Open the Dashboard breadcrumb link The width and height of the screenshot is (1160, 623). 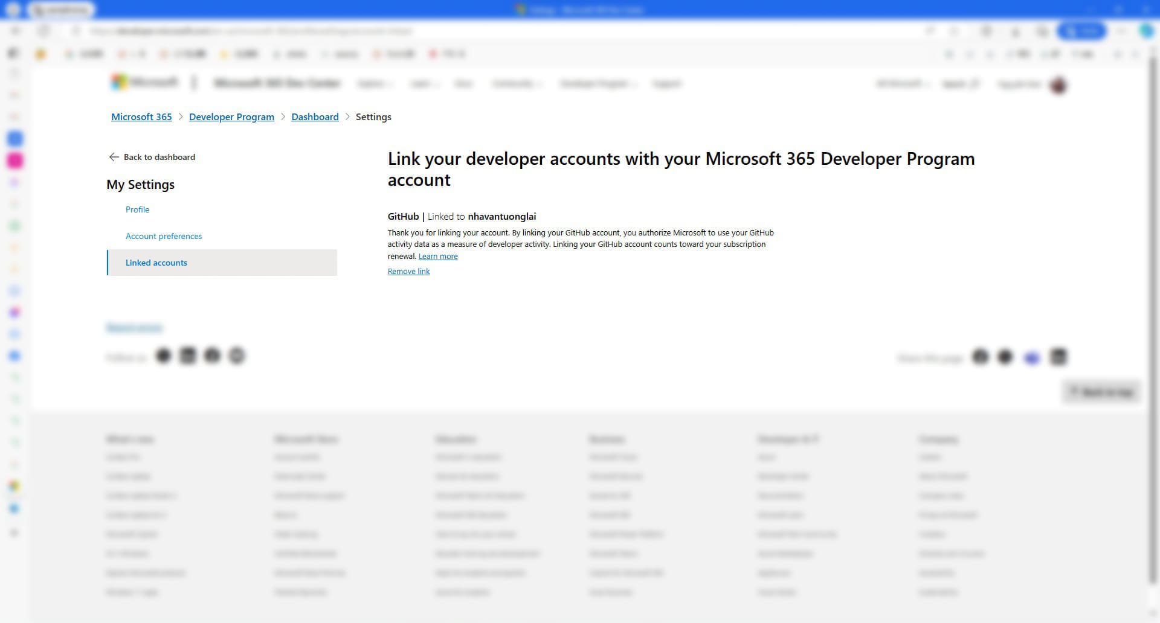(x=315, y=117)
